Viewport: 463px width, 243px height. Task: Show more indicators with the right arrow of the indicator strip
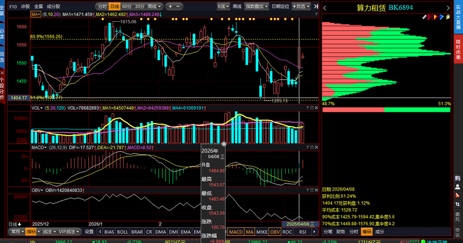(x=314, y=232)
